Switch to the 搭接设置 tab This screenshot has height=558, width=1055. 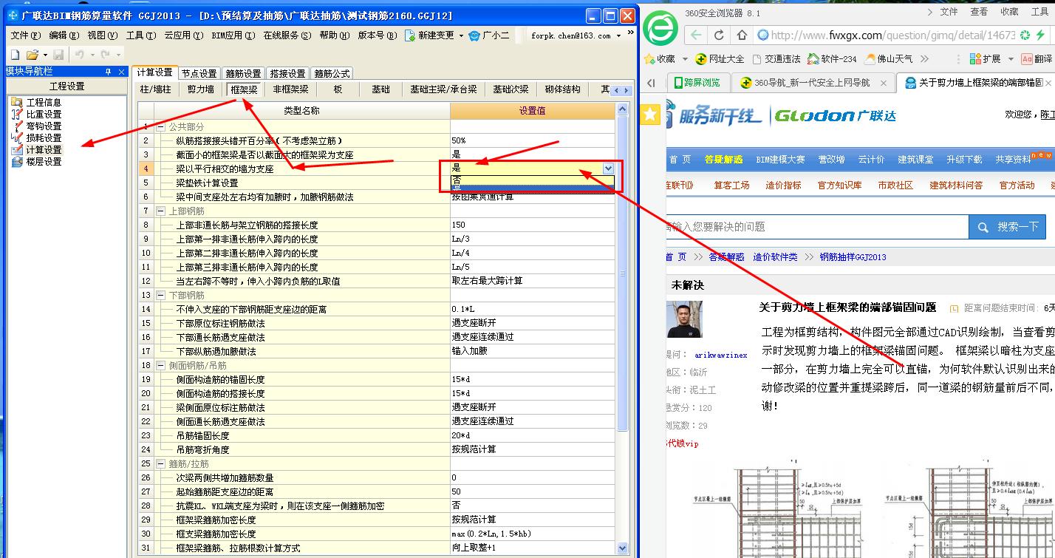tap(287, 73)
